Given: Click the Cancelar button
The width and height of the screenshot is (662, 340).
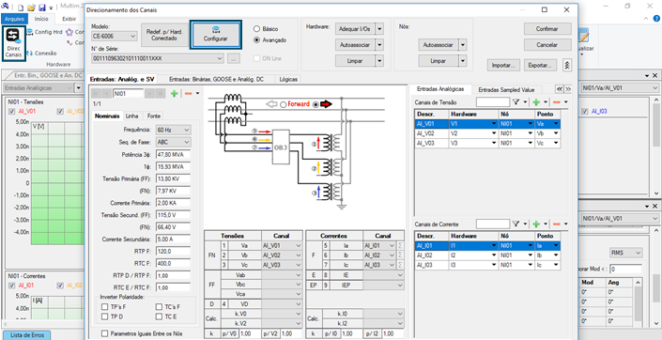Looking at the screenshot, I should 547,45.
